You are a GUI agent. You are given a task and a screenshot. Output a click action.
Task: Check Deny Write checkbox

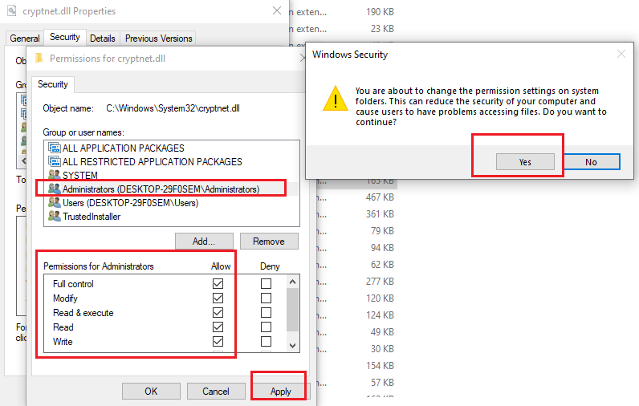pos(266,341)
